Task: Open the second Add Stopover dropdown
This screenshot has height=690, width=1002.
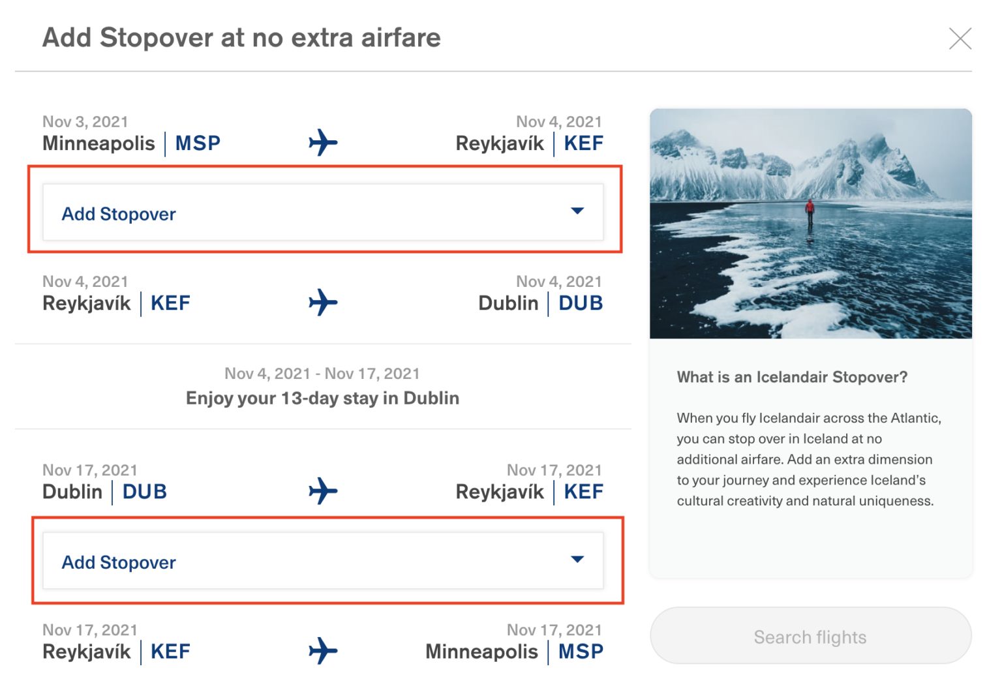Action: pos(323,562)
